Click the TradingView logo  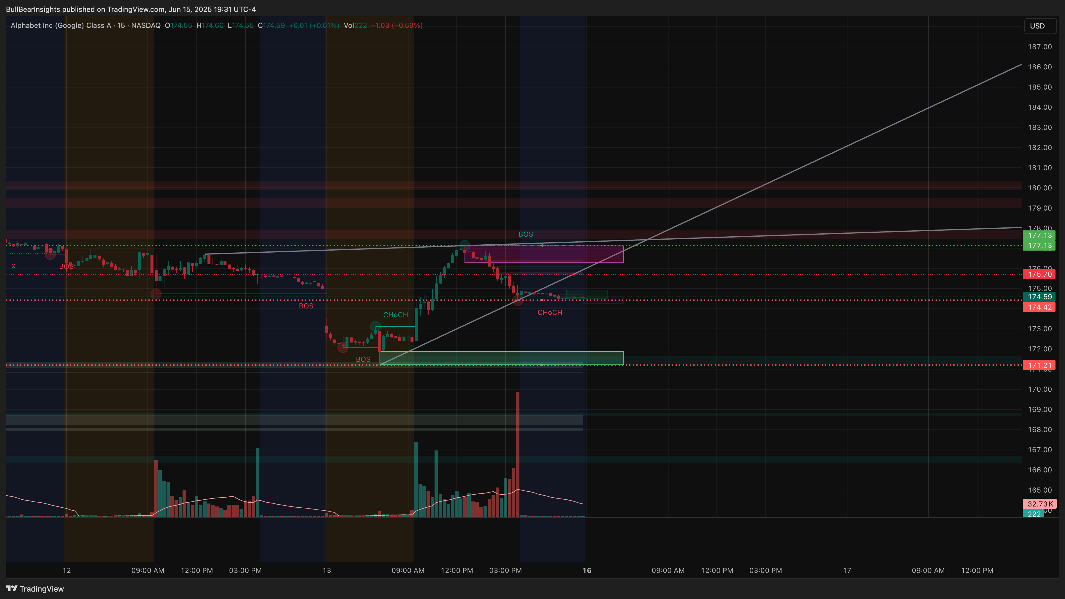pos(35,589)
